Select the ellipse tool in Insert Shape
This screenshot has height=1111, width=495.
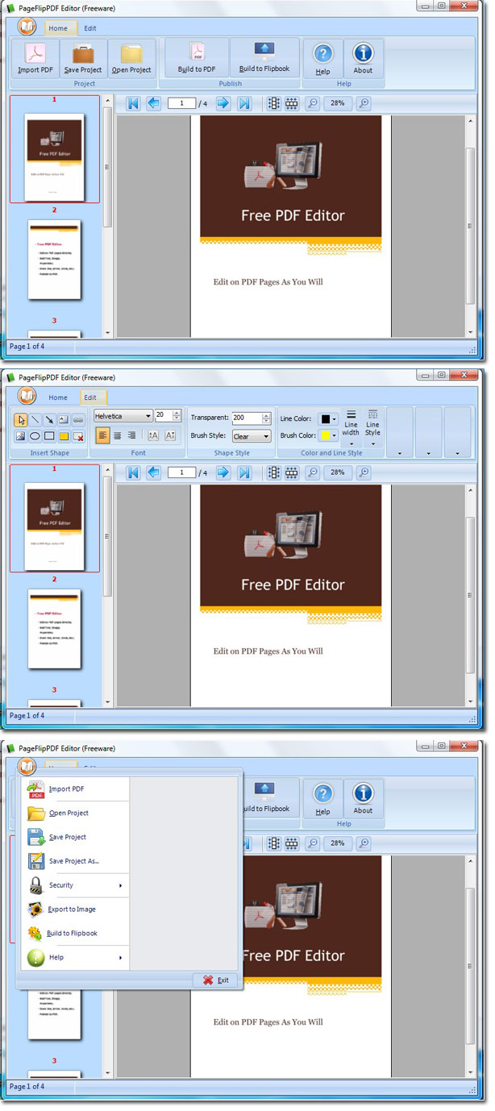click(x=35, y=436)
